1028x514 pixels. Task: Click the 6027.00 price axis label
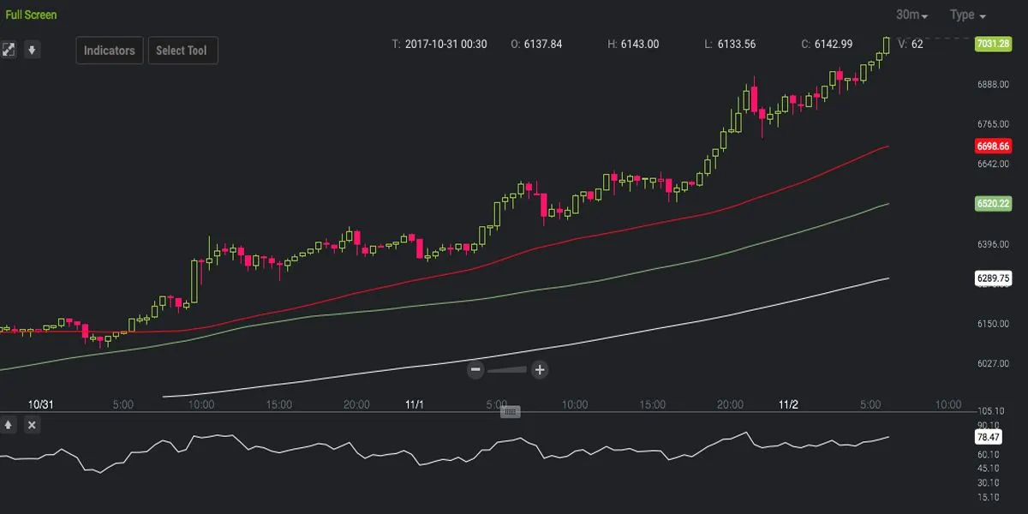994,363
